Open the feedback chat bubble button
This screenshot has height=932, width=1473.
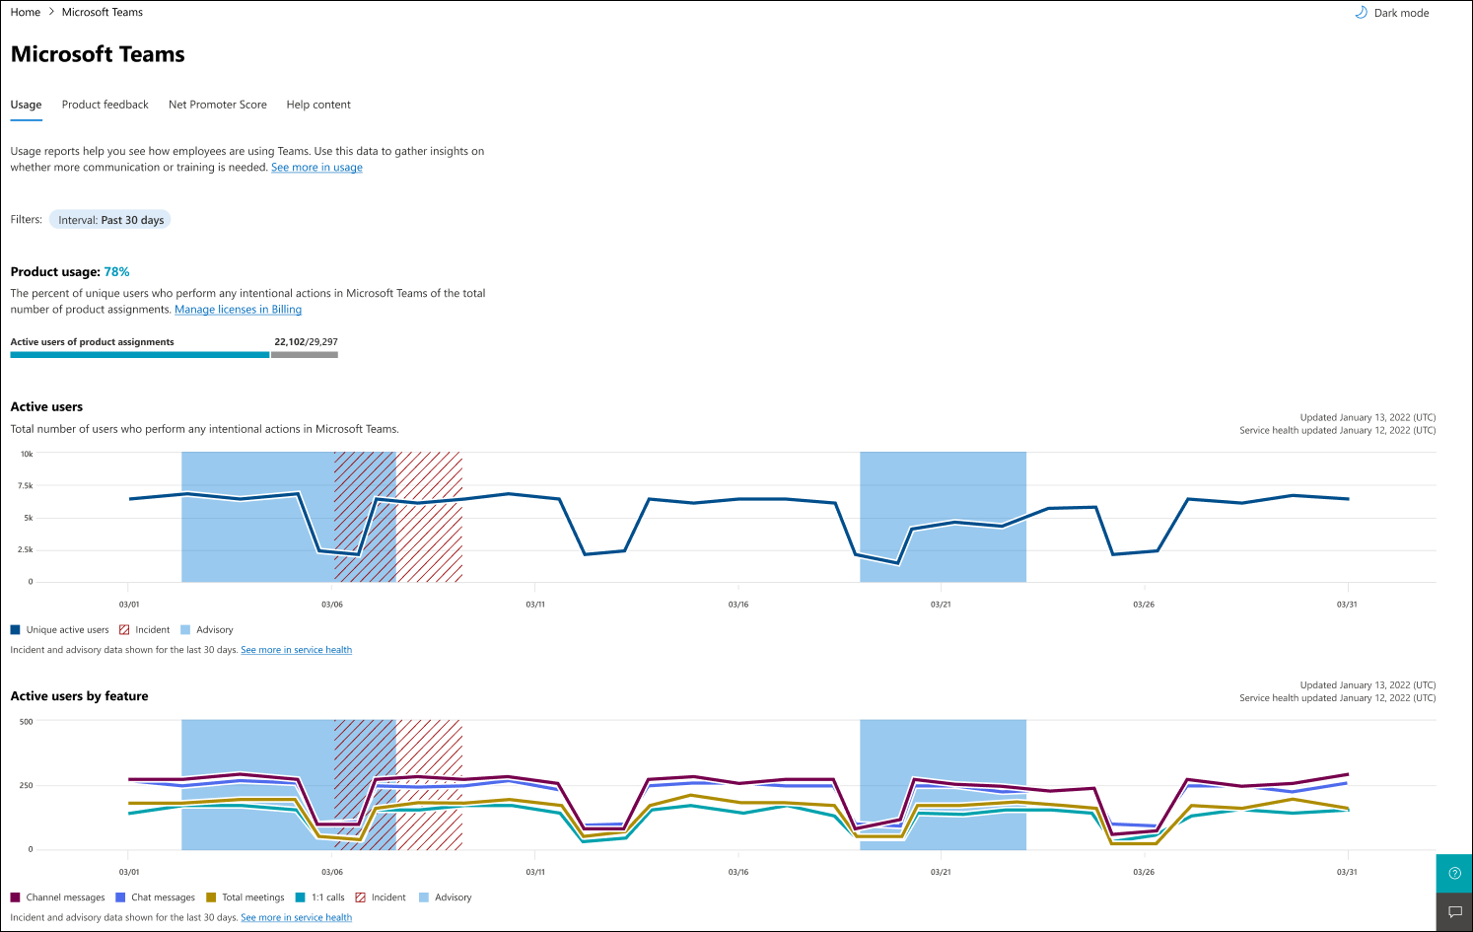coord(1454,912)
